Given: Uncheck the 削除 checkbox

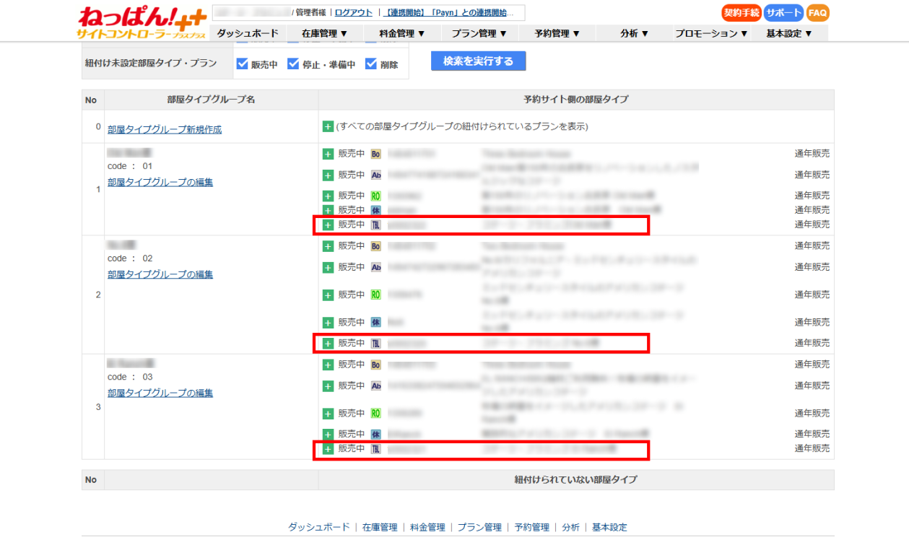Looking at the screenshot, I should pos(371,64).
